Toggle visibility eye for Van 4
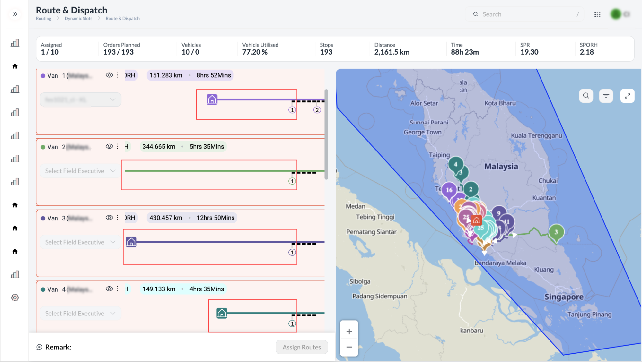Viewport: 642px width, 362px height. (x=109, y=289)
